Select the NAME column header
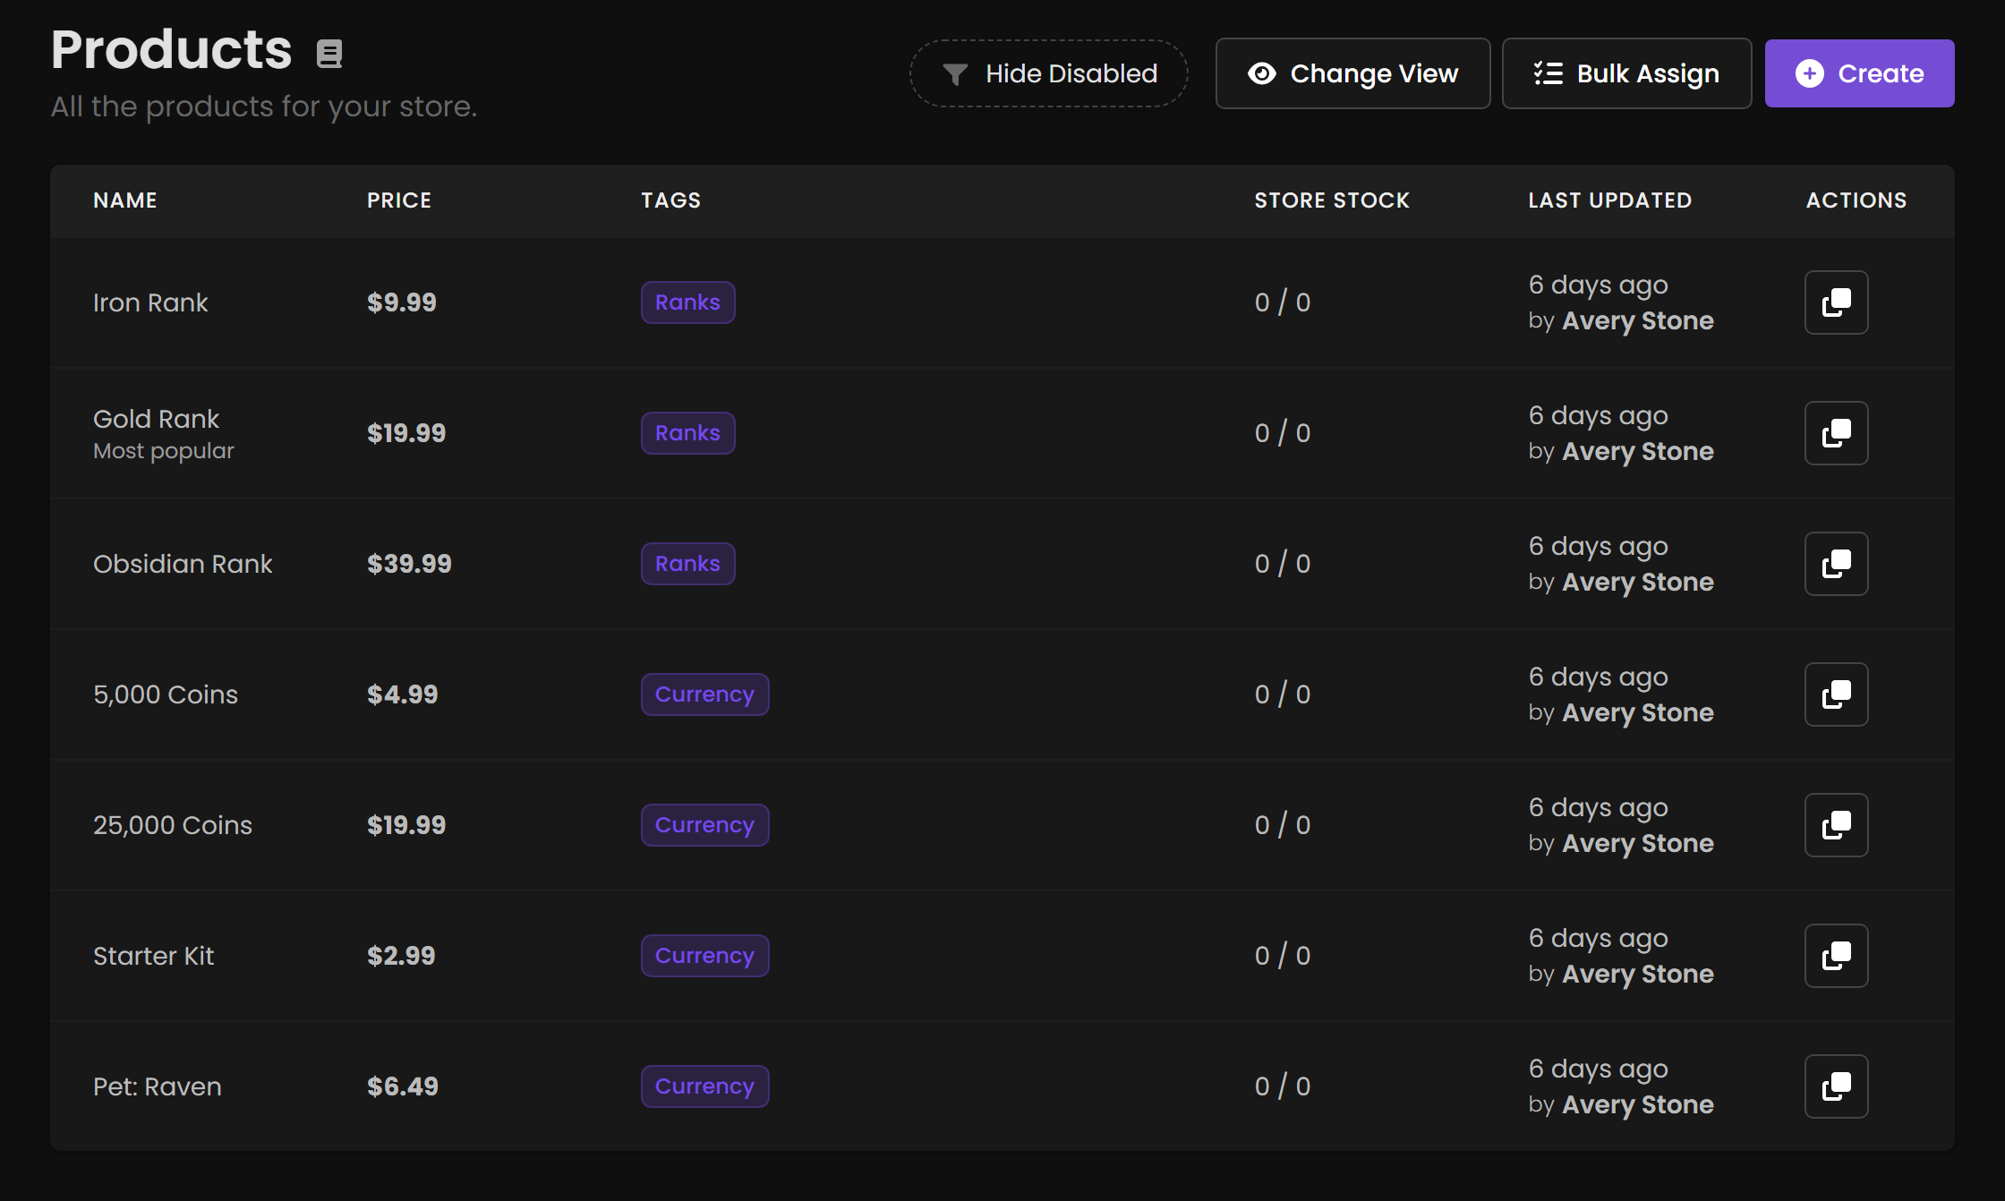The width and height of the screenshot is (2005, 1201). point(125,200)
